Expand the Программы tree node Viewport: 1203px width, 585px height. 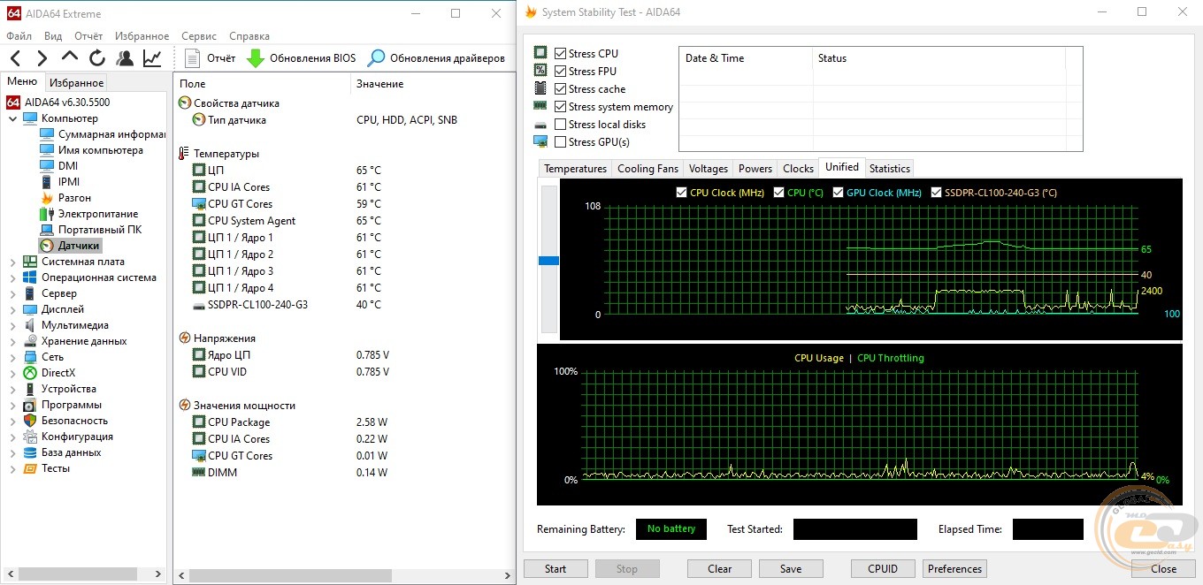pos(13,405)
